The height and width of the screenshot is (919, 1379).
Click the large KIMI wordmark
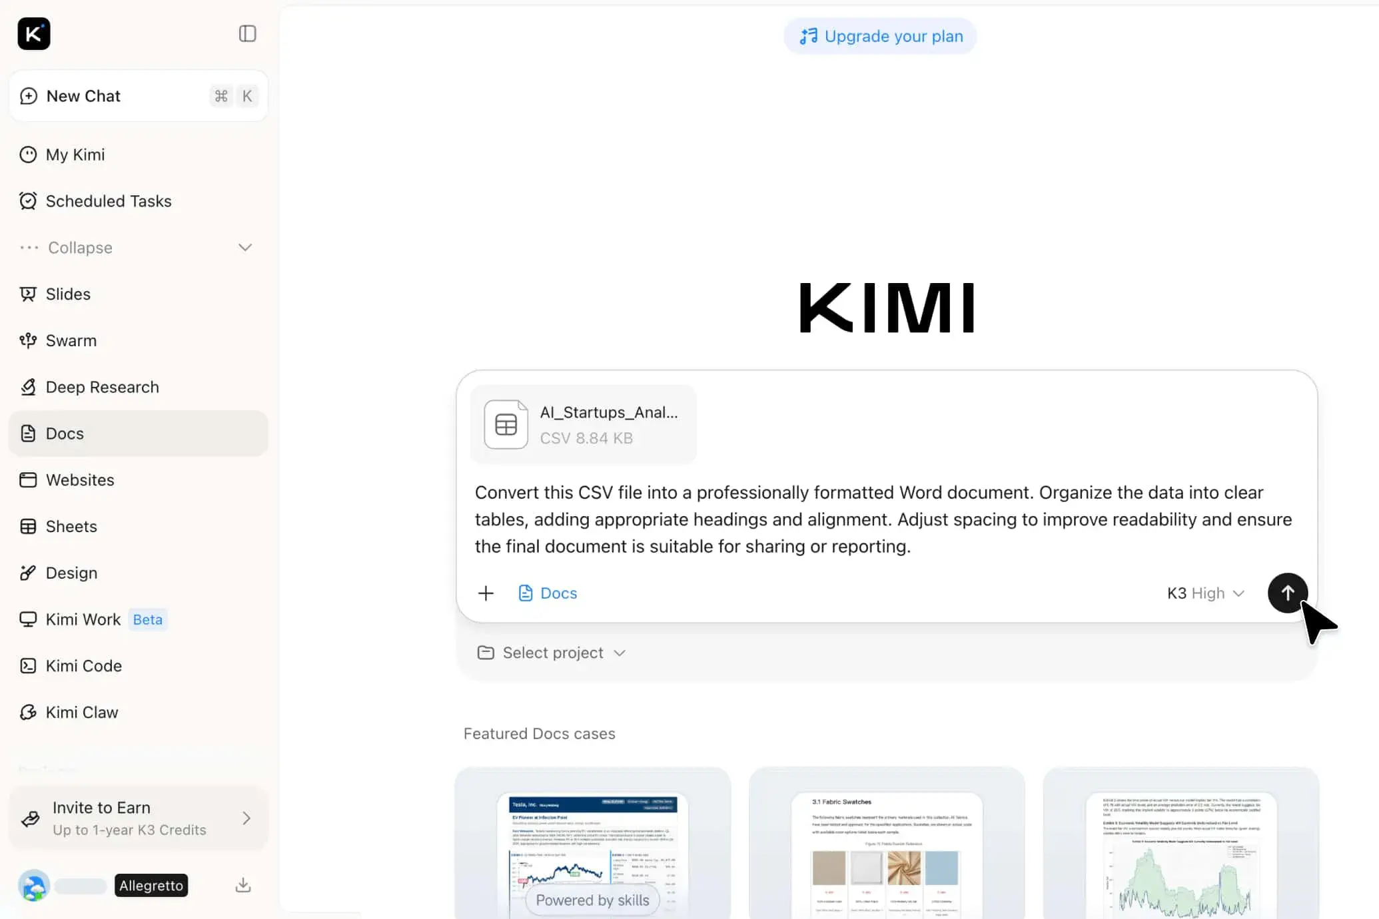[887, 308]
